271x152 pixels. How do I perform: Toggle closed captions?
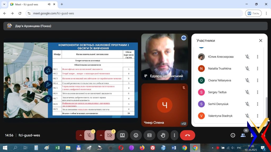click(x=150, y=135)
